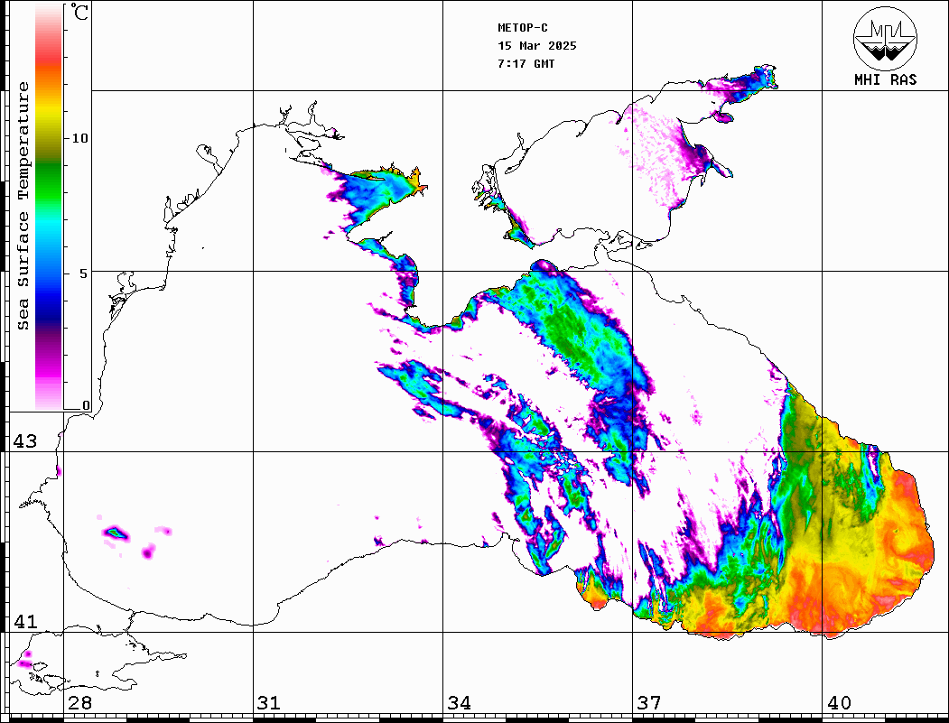Click the longitude label "37"
949x723 pixels.
click(648, 703)
